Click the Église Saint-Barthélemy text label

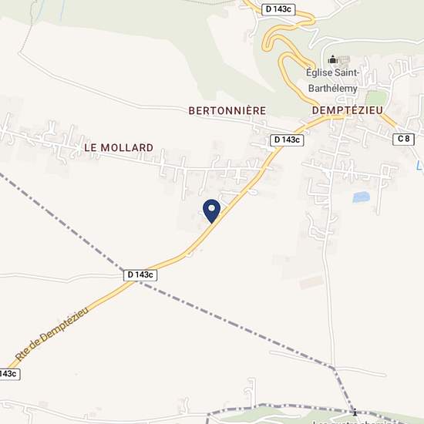pos(332,80)
